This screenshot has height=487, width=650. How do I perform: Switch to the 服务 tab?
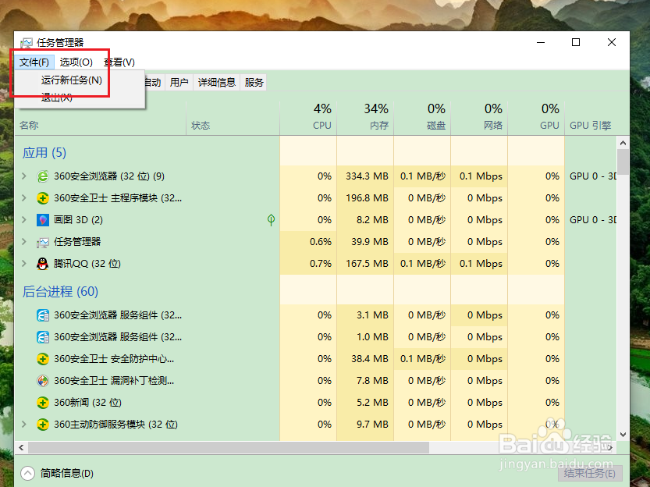click(253, 82)
